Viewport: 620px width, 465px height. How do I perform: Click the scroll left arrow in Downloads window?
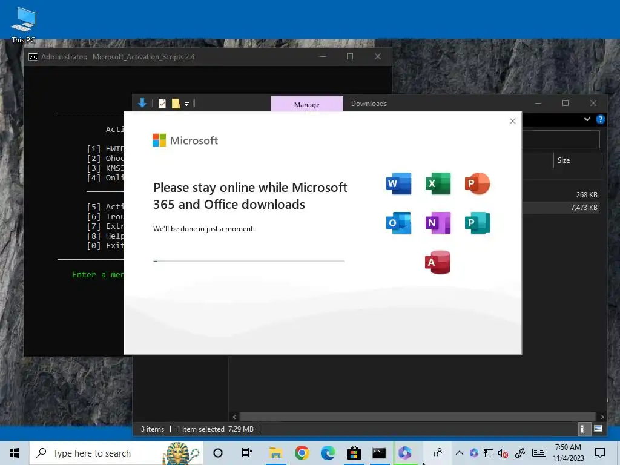pyautogui.click(x=234, y=417)
